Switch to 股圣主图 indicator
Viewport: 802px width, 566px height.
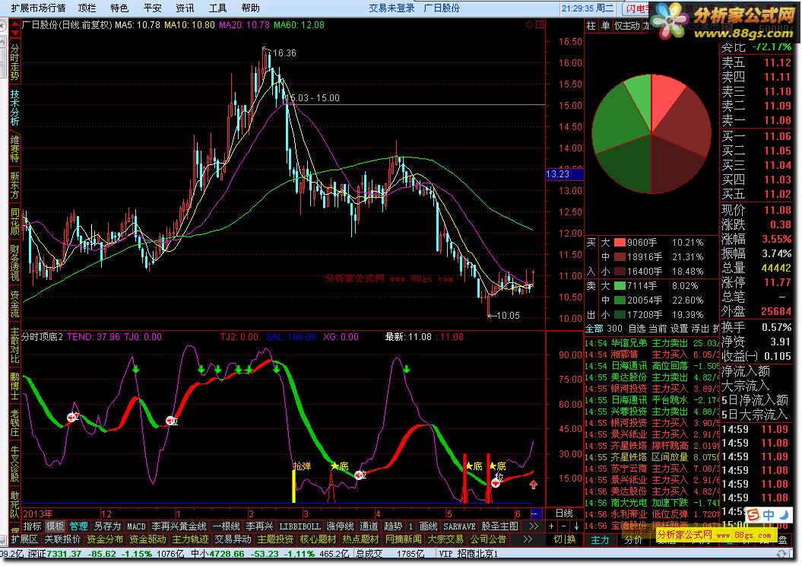[x=499, y=526]
